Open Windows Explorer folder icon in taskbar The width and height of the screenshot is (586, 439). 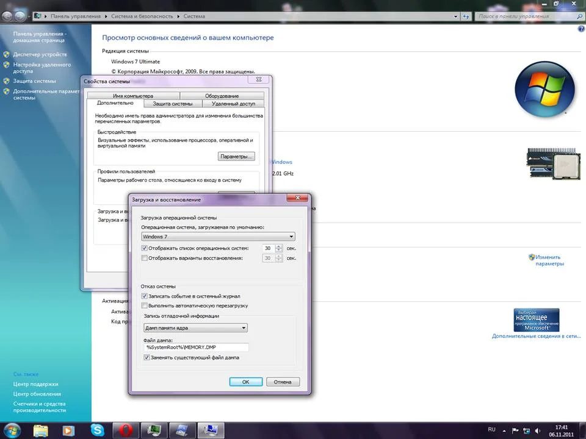[40, 430]
